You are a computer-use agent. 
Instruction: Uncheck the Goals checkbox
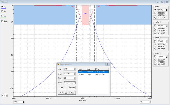coord(2,21)
